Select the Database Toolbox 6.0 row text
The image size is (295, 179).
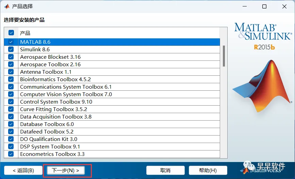tap(47, 124)
